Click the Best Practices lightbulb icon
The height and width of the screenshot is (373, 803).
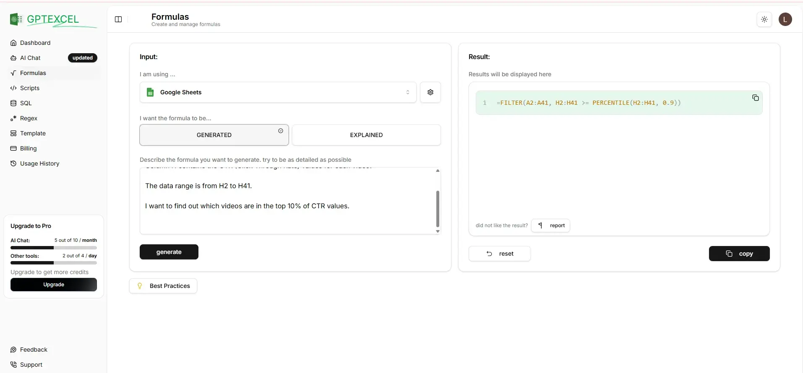(x=140, y=286)
